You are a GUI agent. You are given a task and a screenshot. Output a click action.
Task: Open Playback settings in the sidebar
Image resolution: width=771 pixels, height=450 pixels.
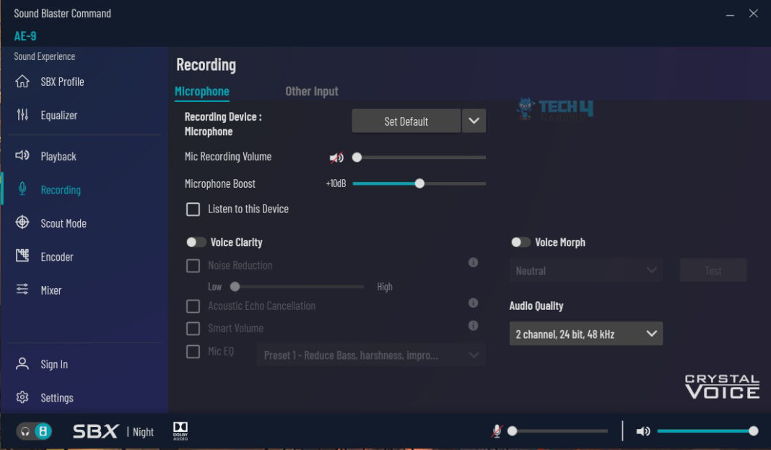(22, 156)
